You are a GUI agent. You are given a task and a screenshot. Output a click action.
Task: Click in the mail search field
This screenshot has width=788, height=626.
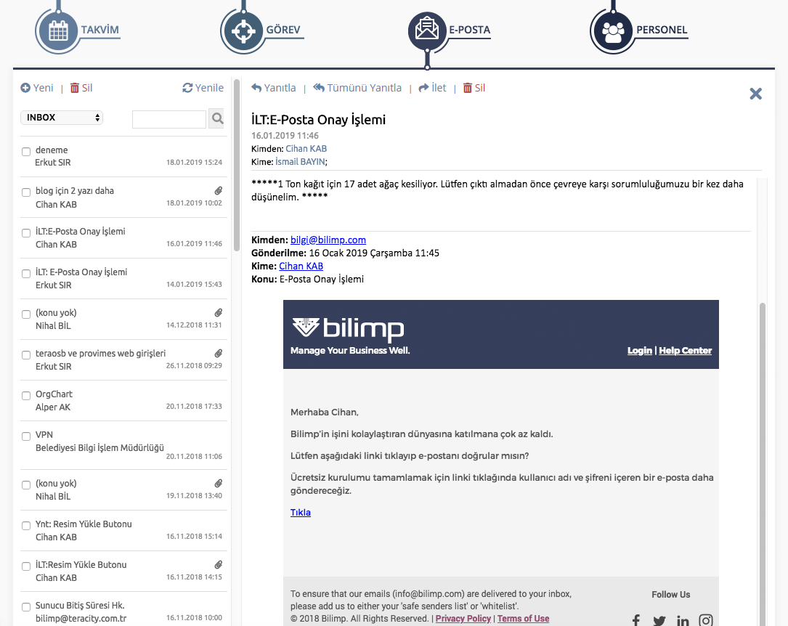click(x=168, y=119)
